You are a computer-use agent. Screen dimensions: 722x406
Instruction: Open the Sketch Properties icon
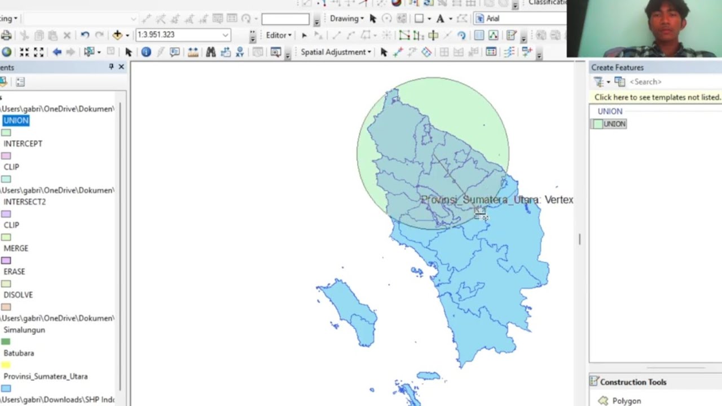click(493, 35)
